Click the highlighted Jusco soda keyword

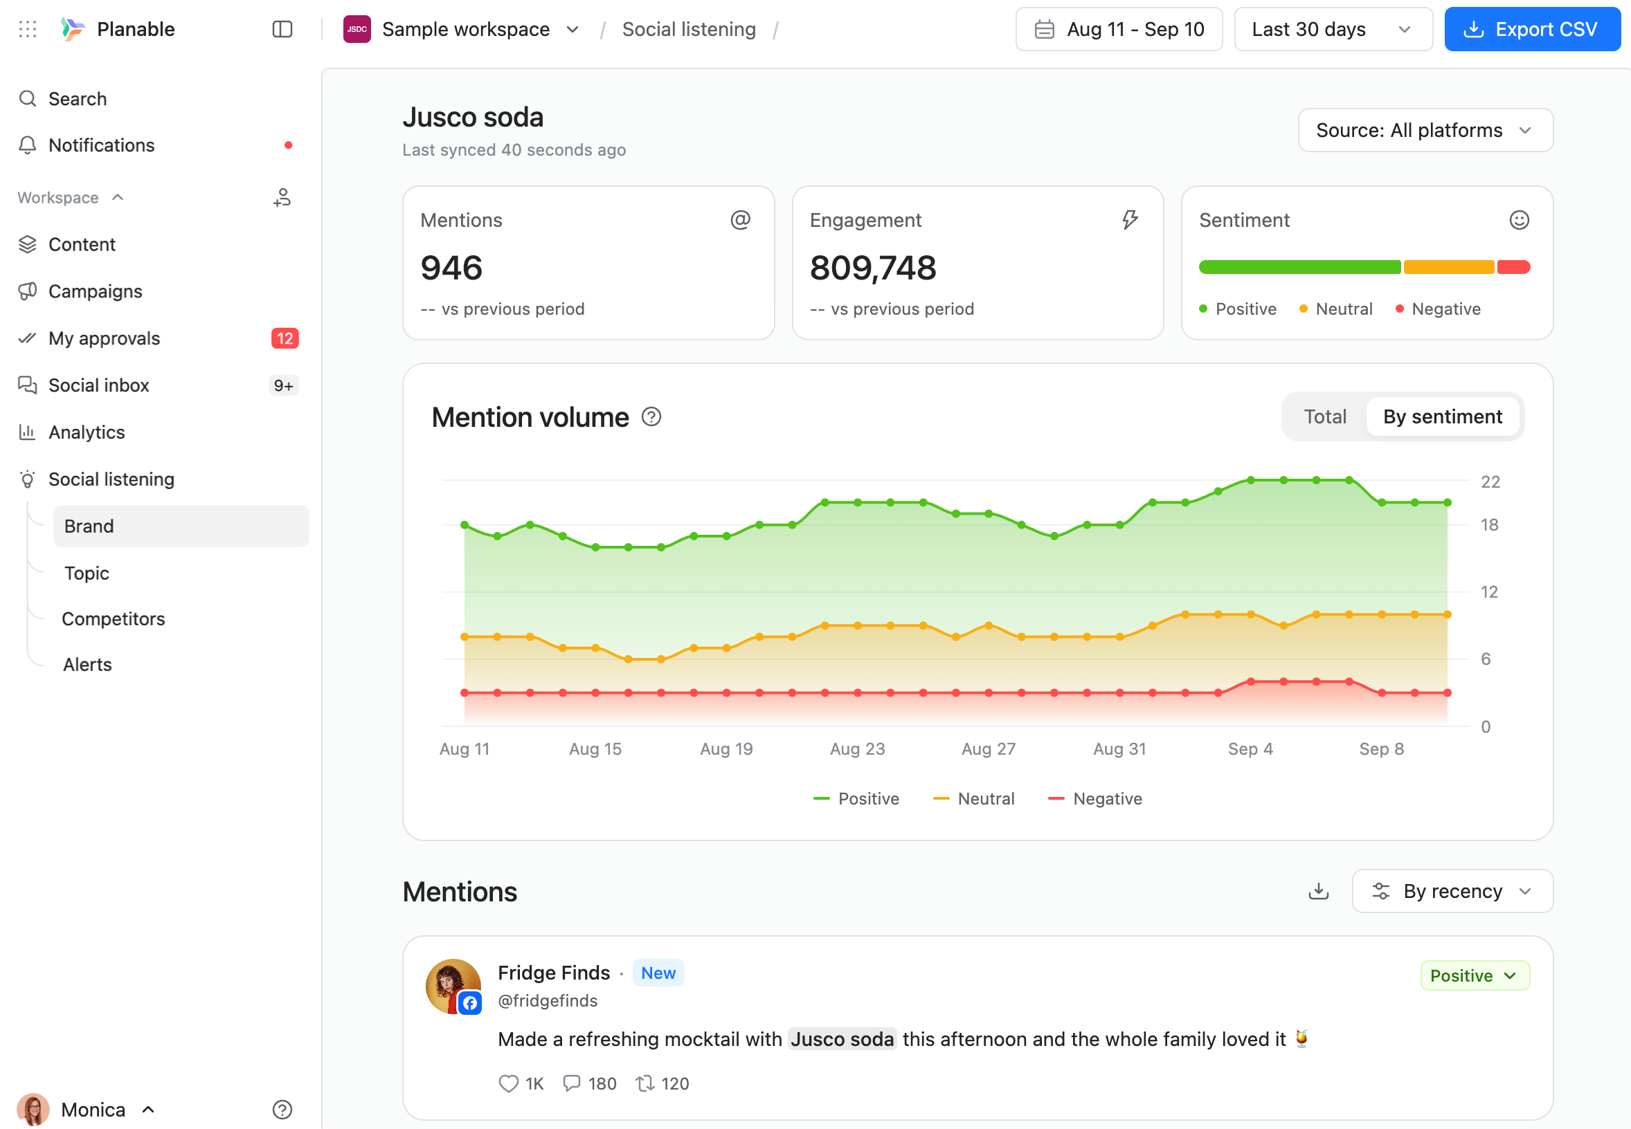842,1038
